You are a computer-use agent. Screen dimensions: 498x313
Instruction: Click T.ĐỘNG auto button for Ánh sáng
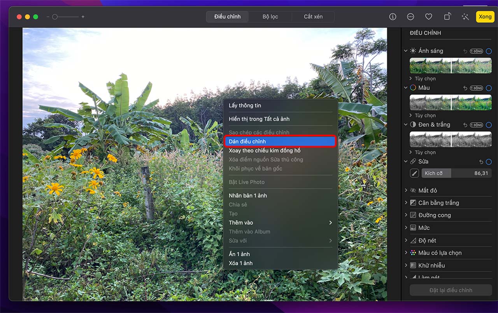pyautogui.click(x=476, y=51)
